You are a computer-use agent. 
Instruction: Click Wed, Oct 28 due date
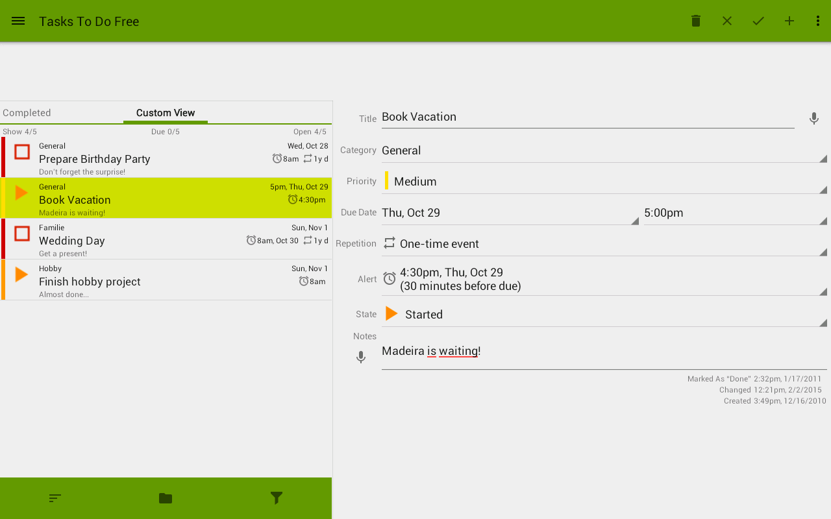[308, 146]
